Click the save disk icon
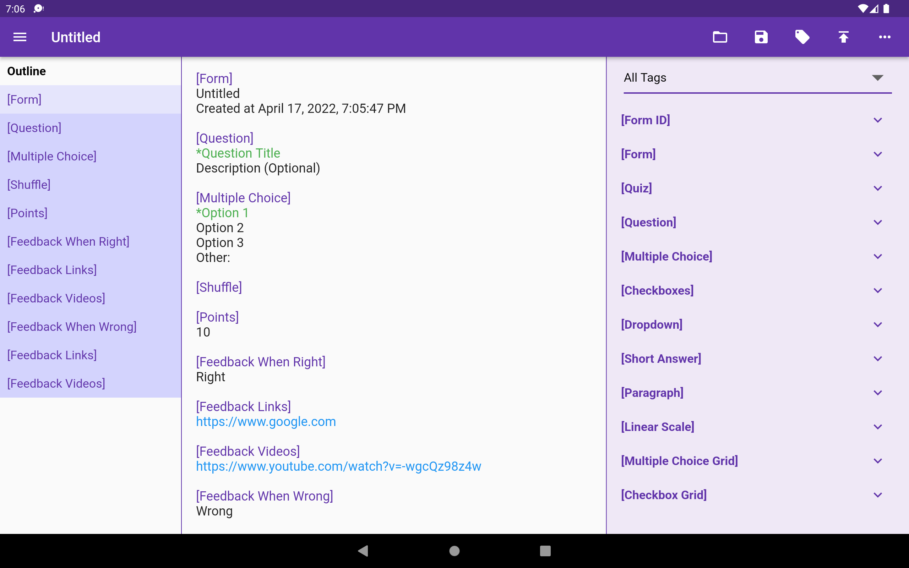This screenshot has width=909, height=568. [x=761, y=37]
